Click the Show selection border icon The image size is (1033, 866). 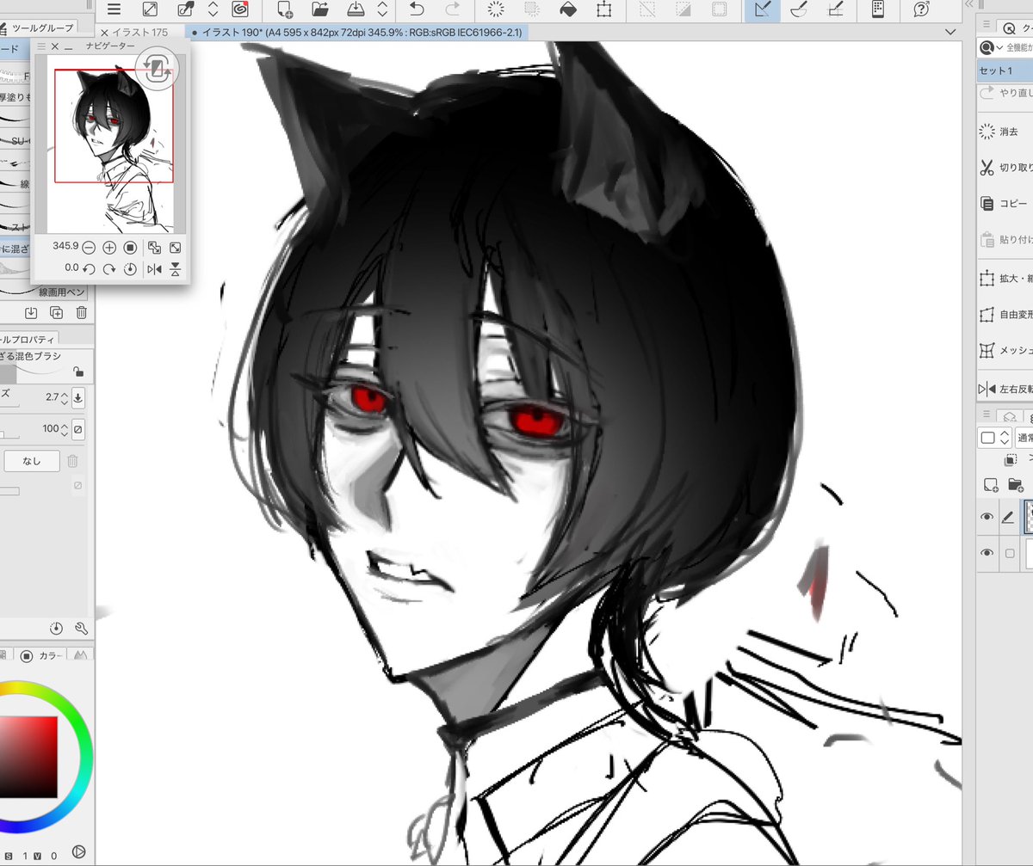[719, 9]
